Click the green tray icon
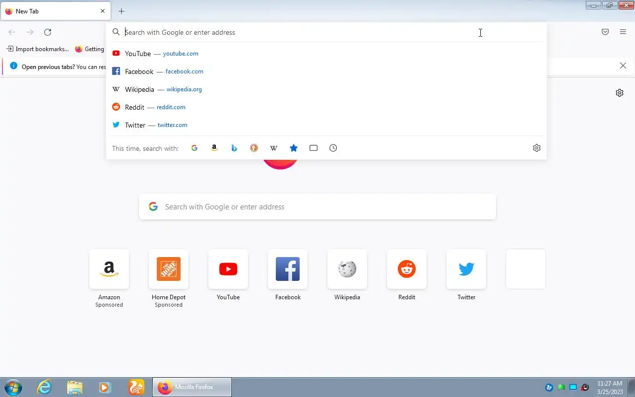Viewport: 635px width, 397px height. pos(561,388)
